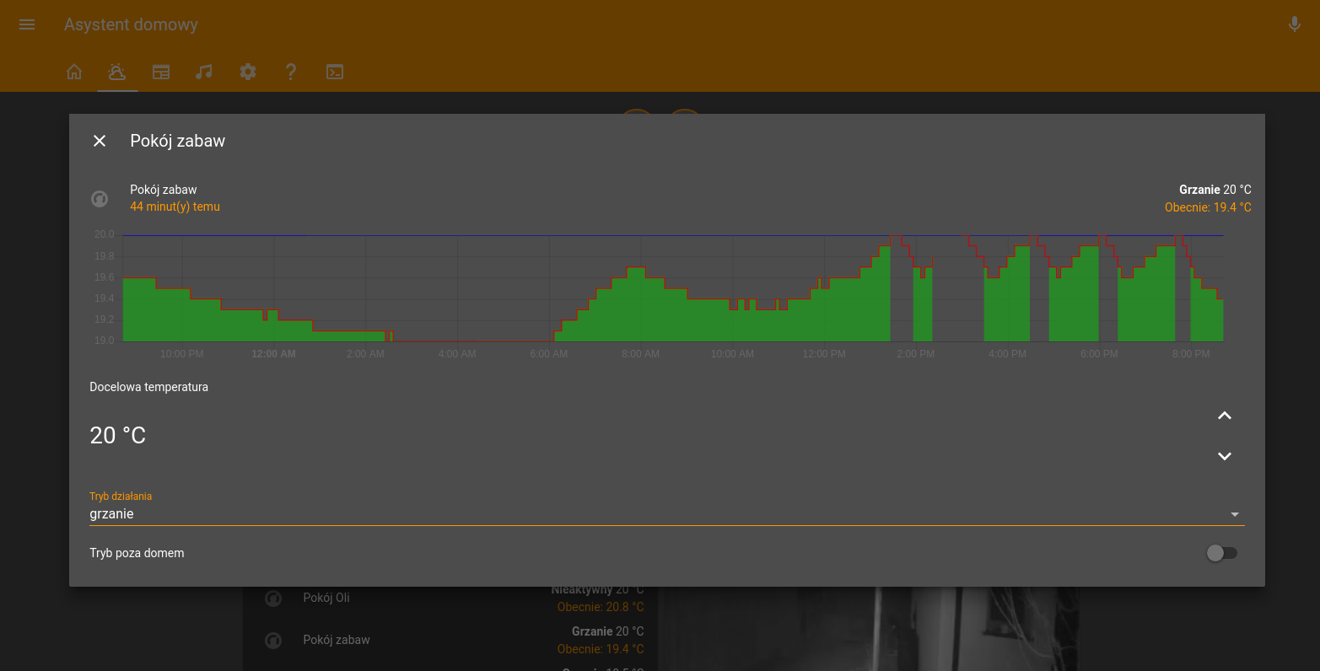Image resolution: width=1320 pixels, height=671 pixels.
Task: Open the dashboard panel tab icon
Action: click(161, 72)
